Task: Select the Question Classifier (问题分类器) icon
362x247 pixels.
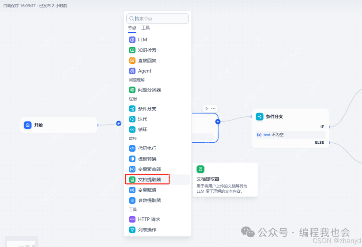Action: tap(132, 90)
